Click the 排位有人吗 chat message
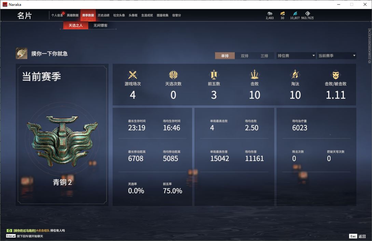This screenshot has width=372, height=241. (x=57, y=230)
